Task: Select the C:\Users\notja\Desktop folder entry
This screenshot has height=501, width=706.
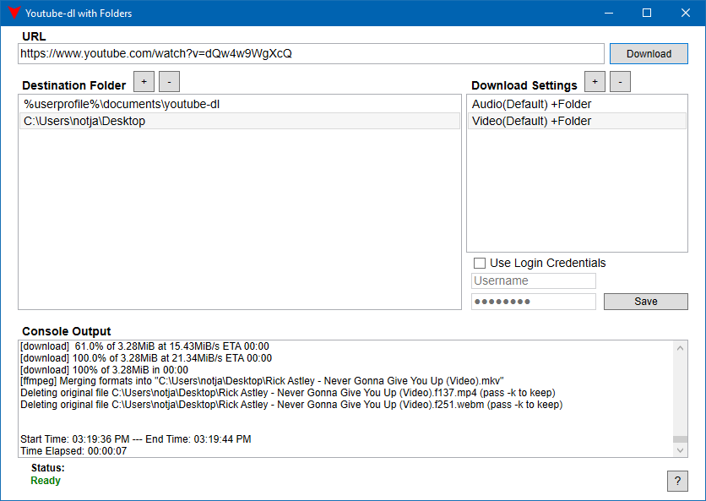Action: point(84,121)
